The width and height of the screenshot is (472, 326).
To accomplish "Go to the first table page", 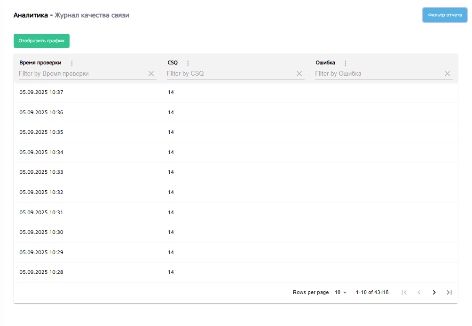I will point(404,292).
